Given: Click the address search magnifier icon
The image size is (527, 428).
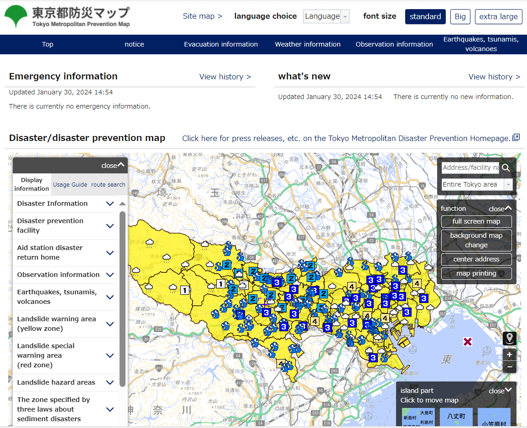Looking at the screenshot, I should (506, 168).
